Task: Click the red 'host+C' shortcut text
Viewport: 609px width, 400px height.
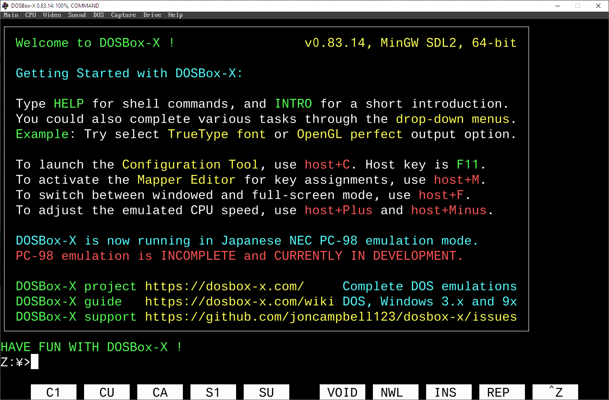Action: 327,165
